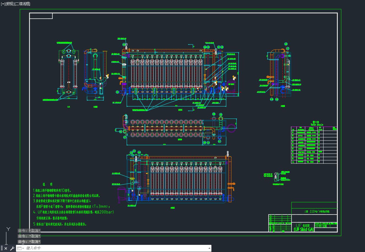The height and width of the screenshot is (252, 365).
Task: Open the [俯视] view controls menu
Action: click(x=10, y=4)
